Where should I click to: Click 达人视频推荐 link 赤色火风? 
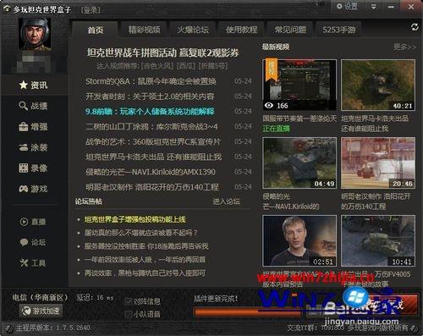[157, 66]
